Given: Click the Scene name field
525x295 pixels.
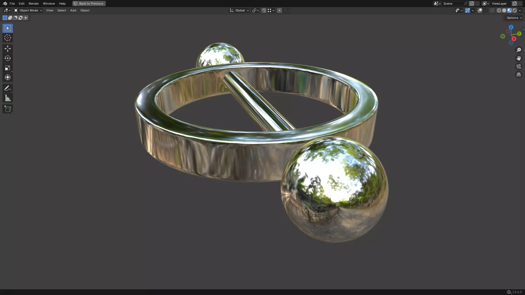Looking at the screenshot, I should 452,4.
